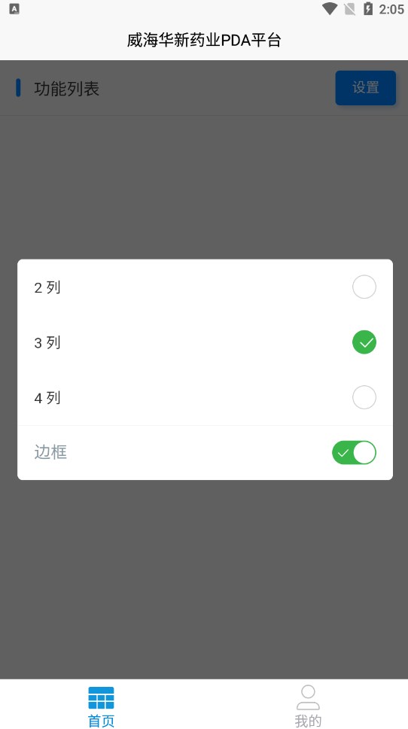Switch to the 我的 tab label
Viewport: 408px width, 729px height.
point(308,721)
